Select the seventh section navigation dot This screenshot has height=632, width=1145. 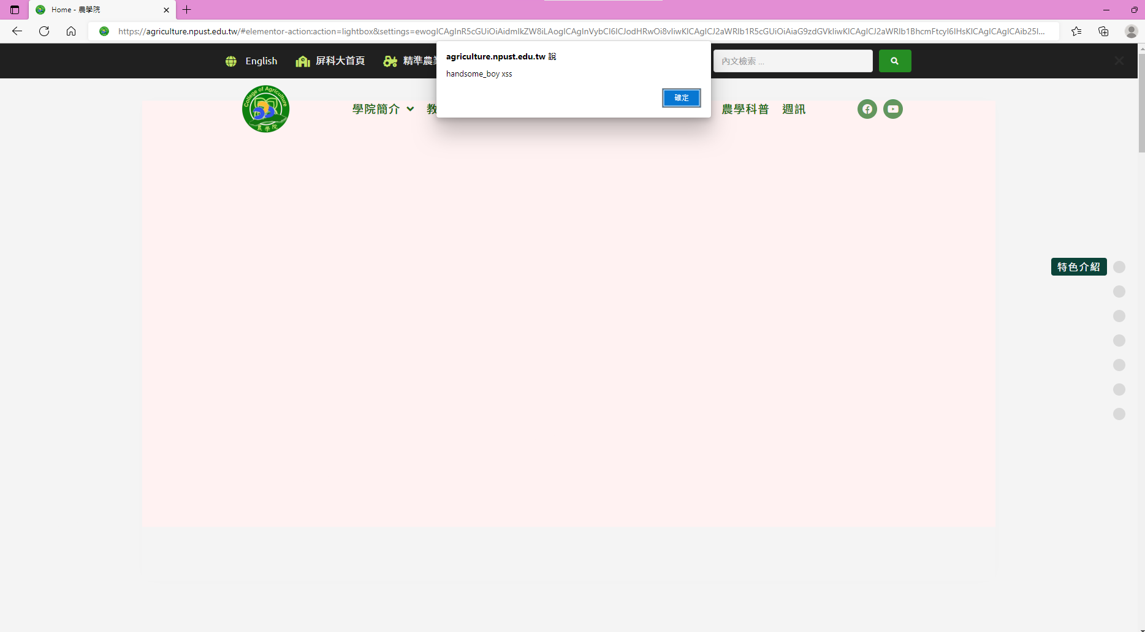1119,414
